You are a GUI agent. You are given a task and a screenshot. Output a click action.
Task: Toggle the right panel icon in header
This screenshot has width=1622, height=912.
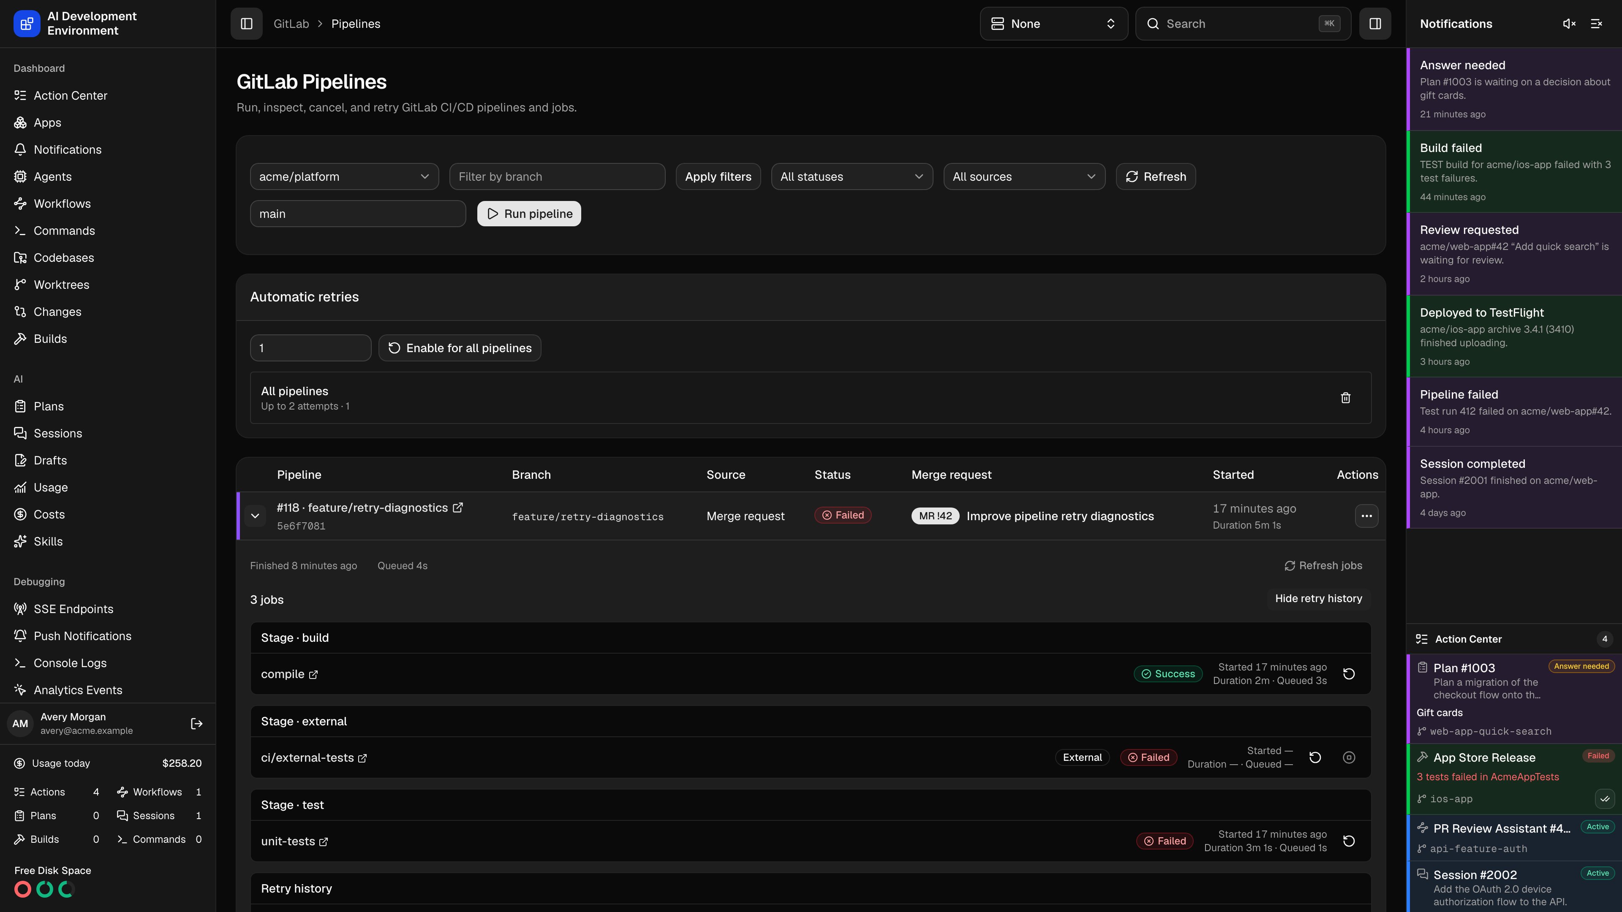pos(1374,24)
